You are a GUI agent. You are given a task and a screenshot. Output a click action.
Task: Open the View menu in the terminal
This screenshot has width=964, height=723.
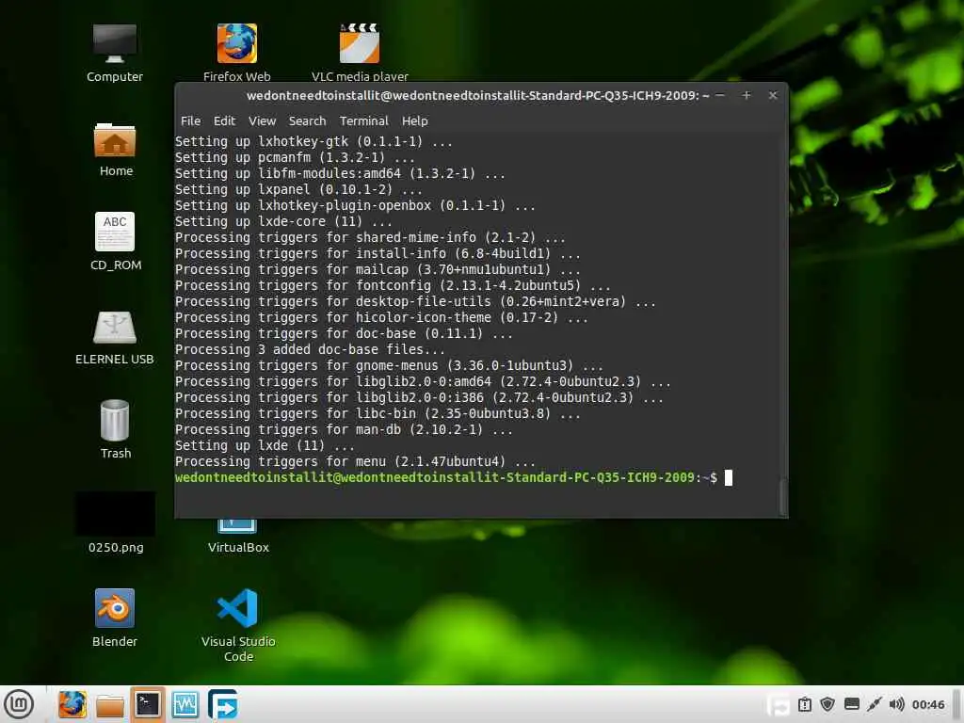262,121
